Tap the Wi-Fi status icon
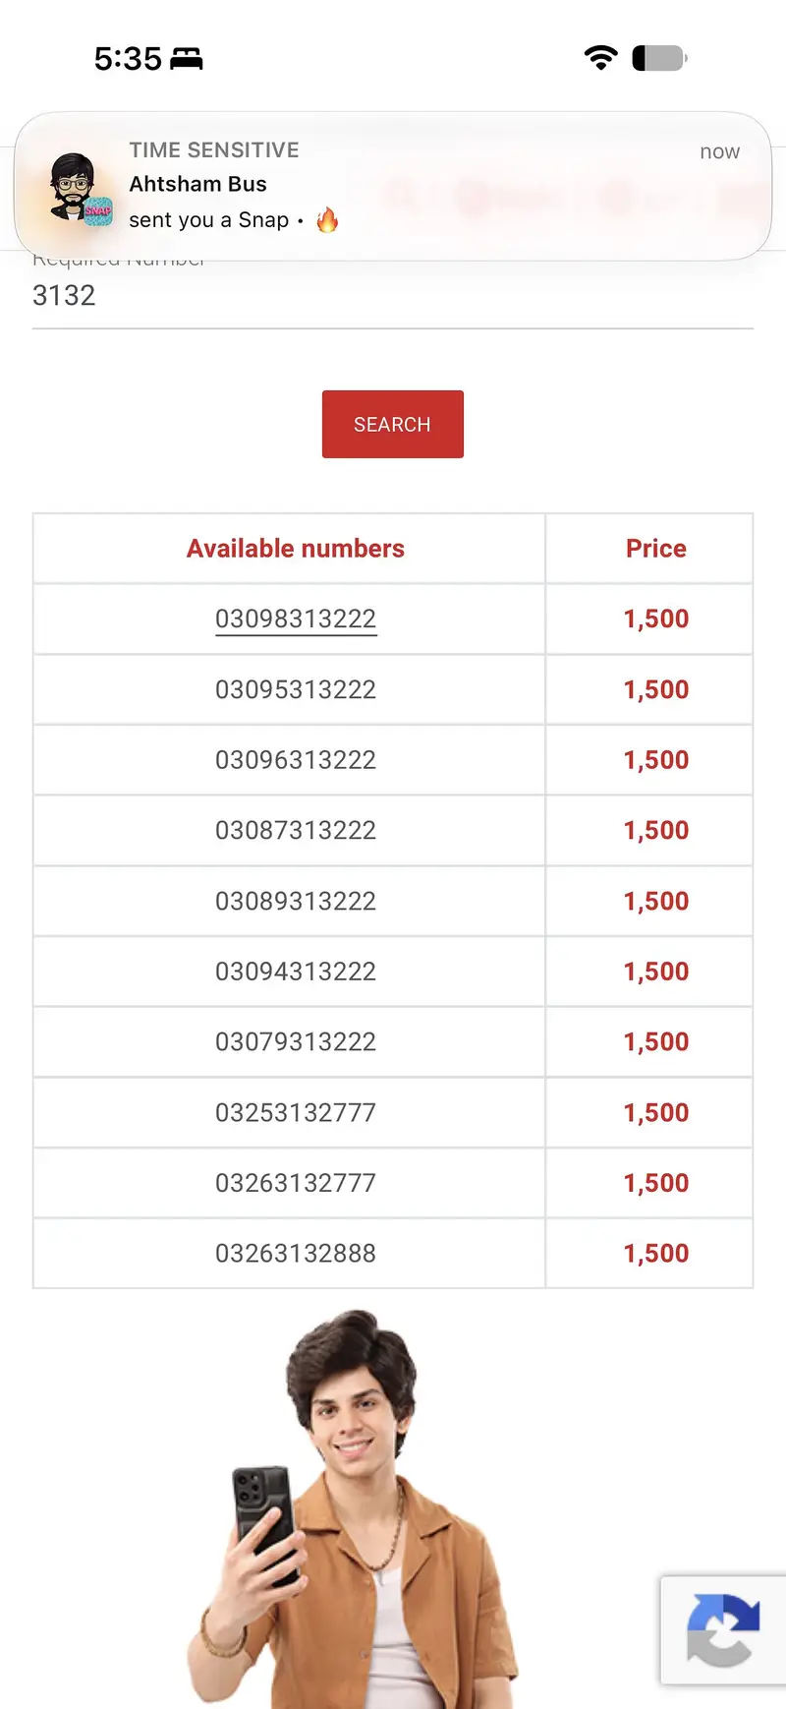 [600, 58]
